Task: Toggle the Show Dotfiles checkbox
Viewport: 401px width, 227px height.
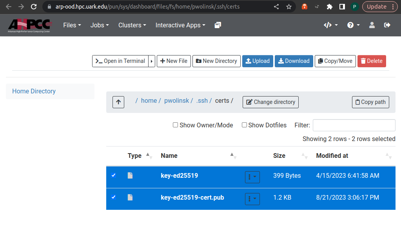Action: [x=244, y=125]
